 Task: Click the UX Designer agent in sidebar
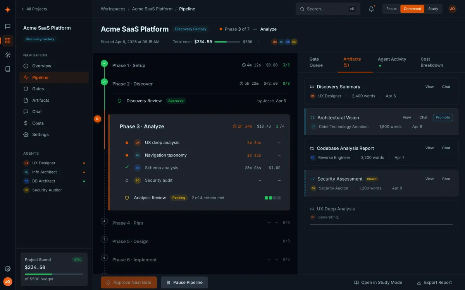click(x=54, y=163)
